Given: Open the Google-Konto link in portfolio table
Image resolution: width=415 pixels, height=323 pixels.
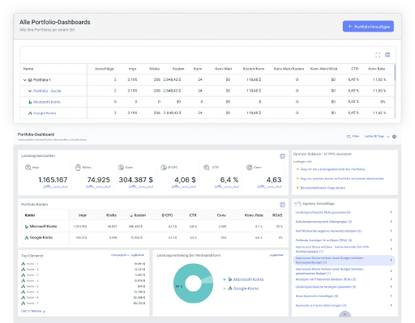Looking at the screenshot, I should coord(45,113).
